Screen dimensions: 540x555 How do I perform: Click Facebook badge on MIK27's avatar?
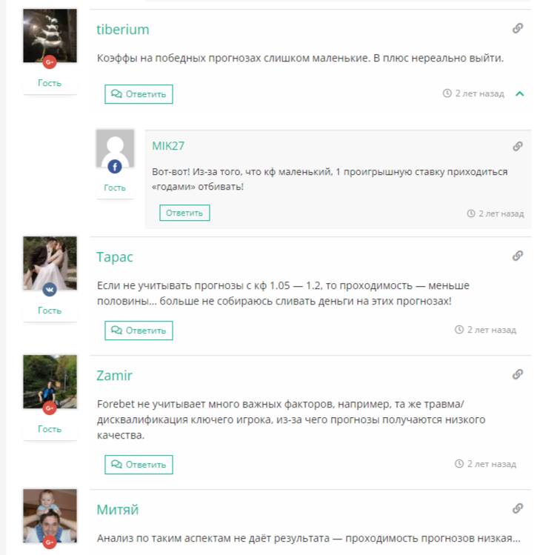pyautogui.click(x=115, y=167)
